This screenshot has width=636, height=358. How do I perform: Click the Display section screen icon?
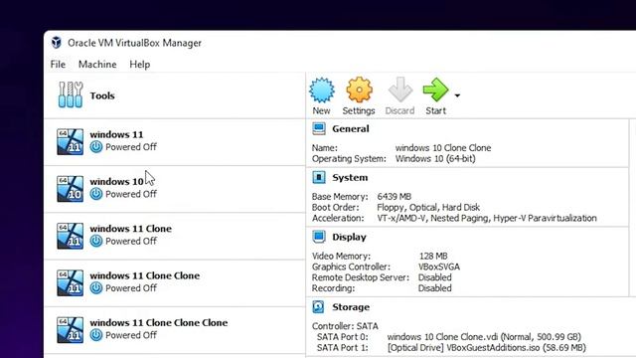319,237
